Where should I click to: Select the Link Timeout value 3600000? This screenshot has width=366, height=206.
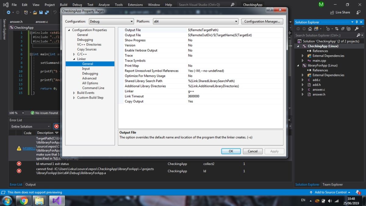[194, 96]
